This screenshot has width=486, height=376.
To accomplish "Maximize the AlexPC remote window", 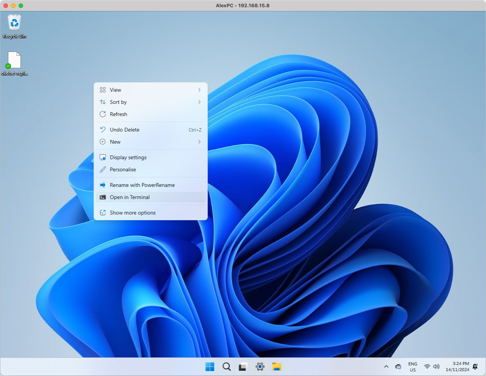I will pyautogui.click(x=21, y=5).
